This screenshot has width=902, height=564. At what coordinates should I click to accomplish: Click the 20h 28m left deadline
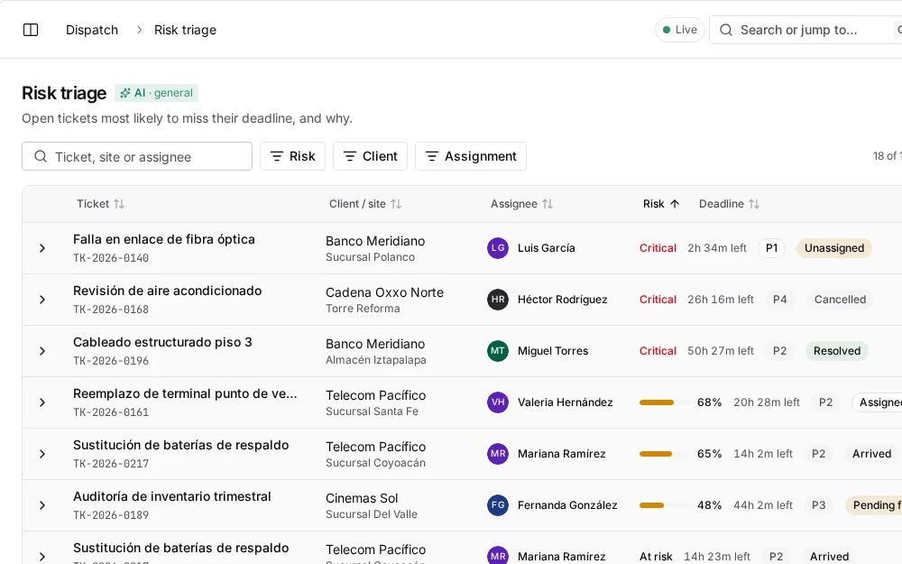tap(766, 402)
